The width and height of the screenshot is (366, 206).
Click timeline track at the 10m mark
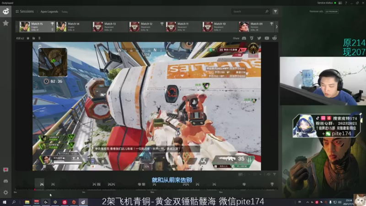coord(152,190)
